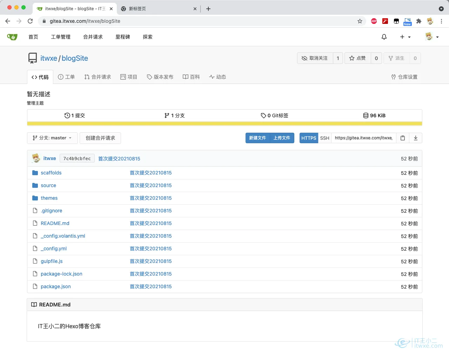The width and height of the screenshot is (449, 350).
Task: Switch to the 工单 issues tab
Action: click(66, 77)
